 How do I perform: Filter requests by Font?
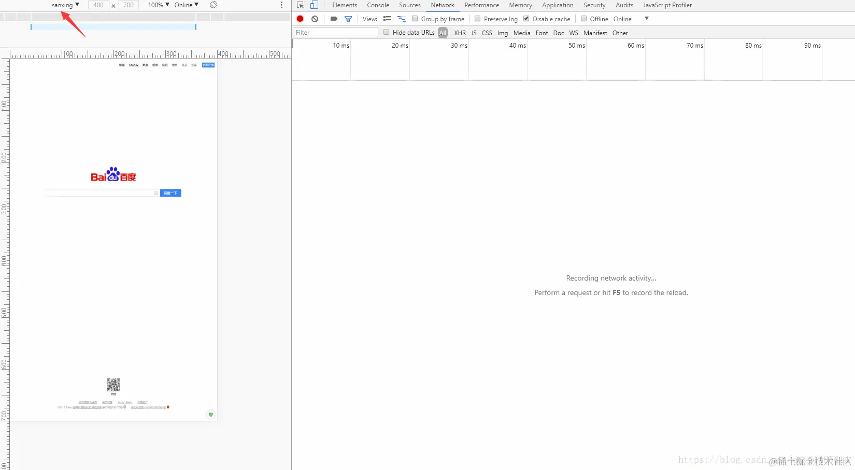coord(542,33)
